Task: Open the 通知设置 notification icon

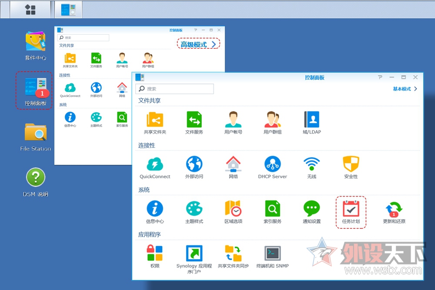Action: [312, 212]
